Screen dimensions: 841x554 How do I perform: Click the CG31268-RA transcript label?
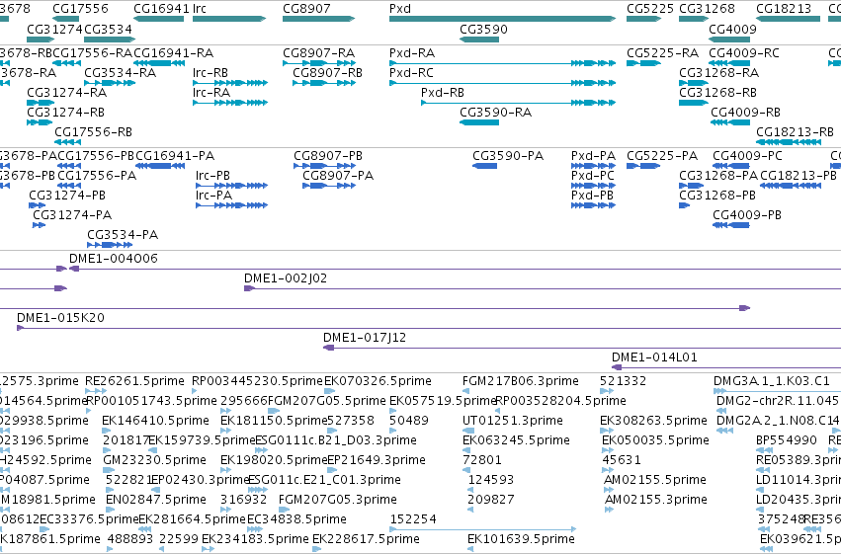tap(719, 73)
